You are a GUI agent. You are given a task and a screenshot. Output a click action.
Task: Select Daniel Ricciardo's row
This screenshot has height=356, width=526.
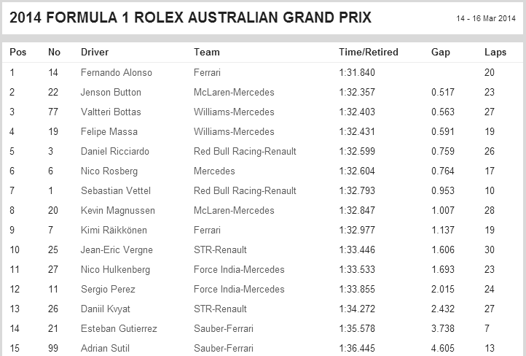coord(263,151)
